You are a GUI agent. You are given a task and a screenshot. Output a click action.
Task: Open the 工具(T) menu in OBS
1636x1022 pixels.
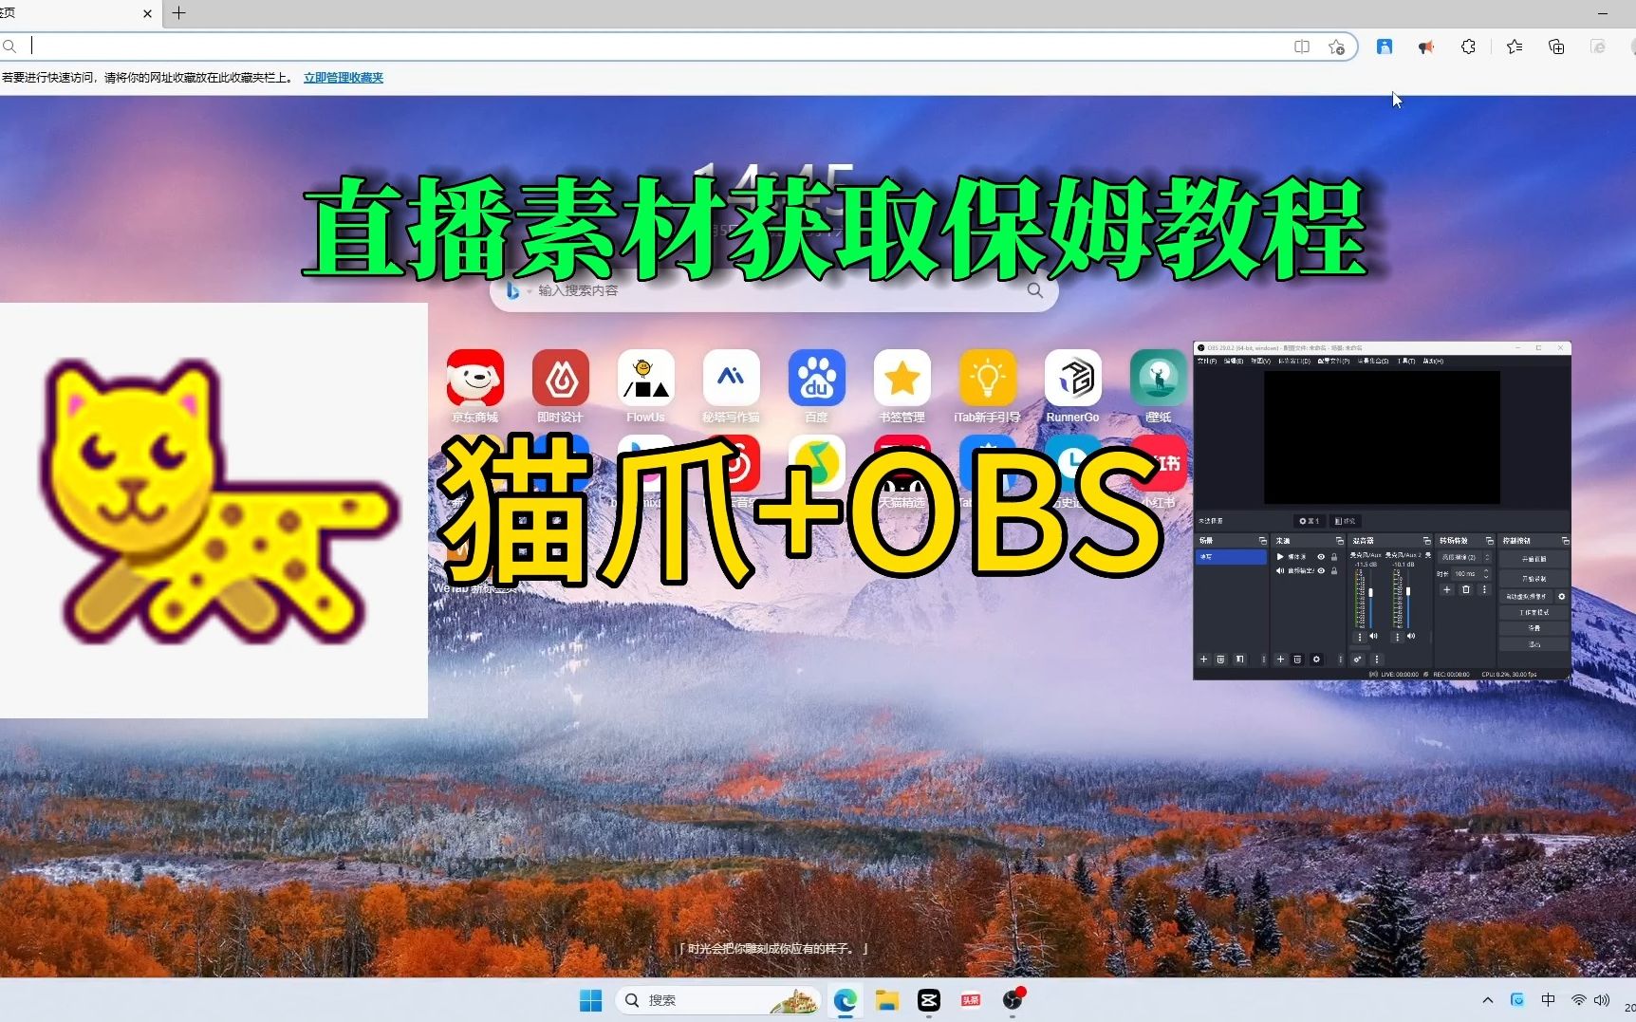(x=1405, y=362)
